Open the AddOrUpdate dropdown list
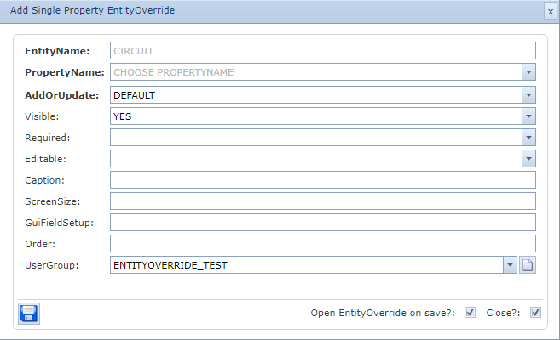The image size is (560, 340). point(528,94)
